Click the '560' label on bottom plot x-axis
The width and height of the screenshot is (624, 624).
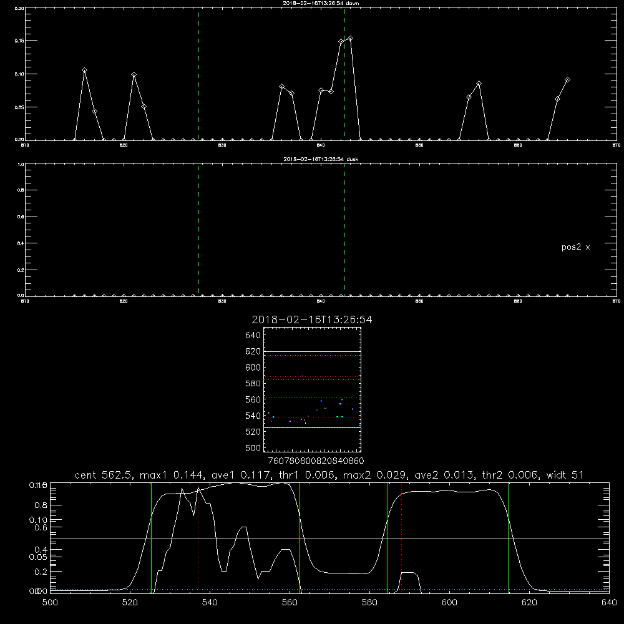pos(290,603)
